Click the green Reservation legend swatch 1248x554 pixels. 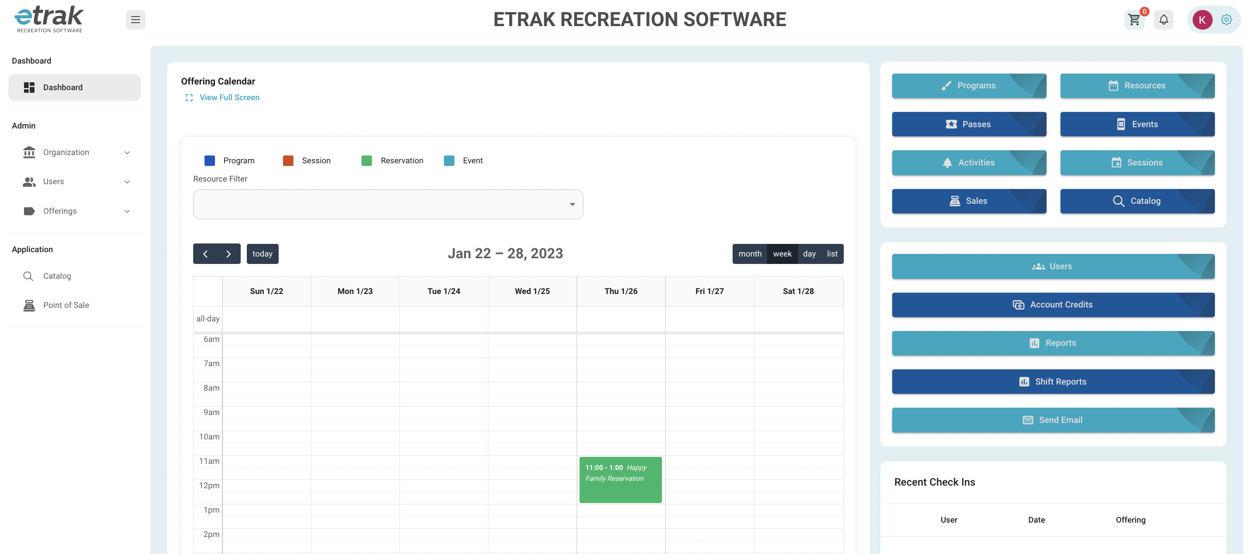367,161
